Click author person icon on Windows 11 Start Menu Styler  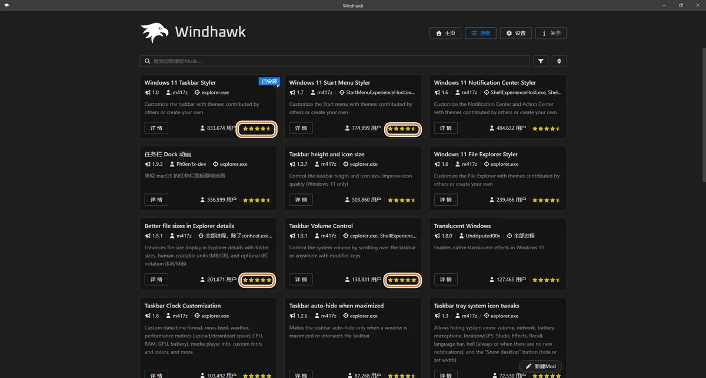click(x=314, y=92)
